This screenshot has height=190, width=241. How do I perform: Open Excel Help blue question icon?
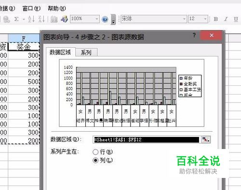coord(105,19)
